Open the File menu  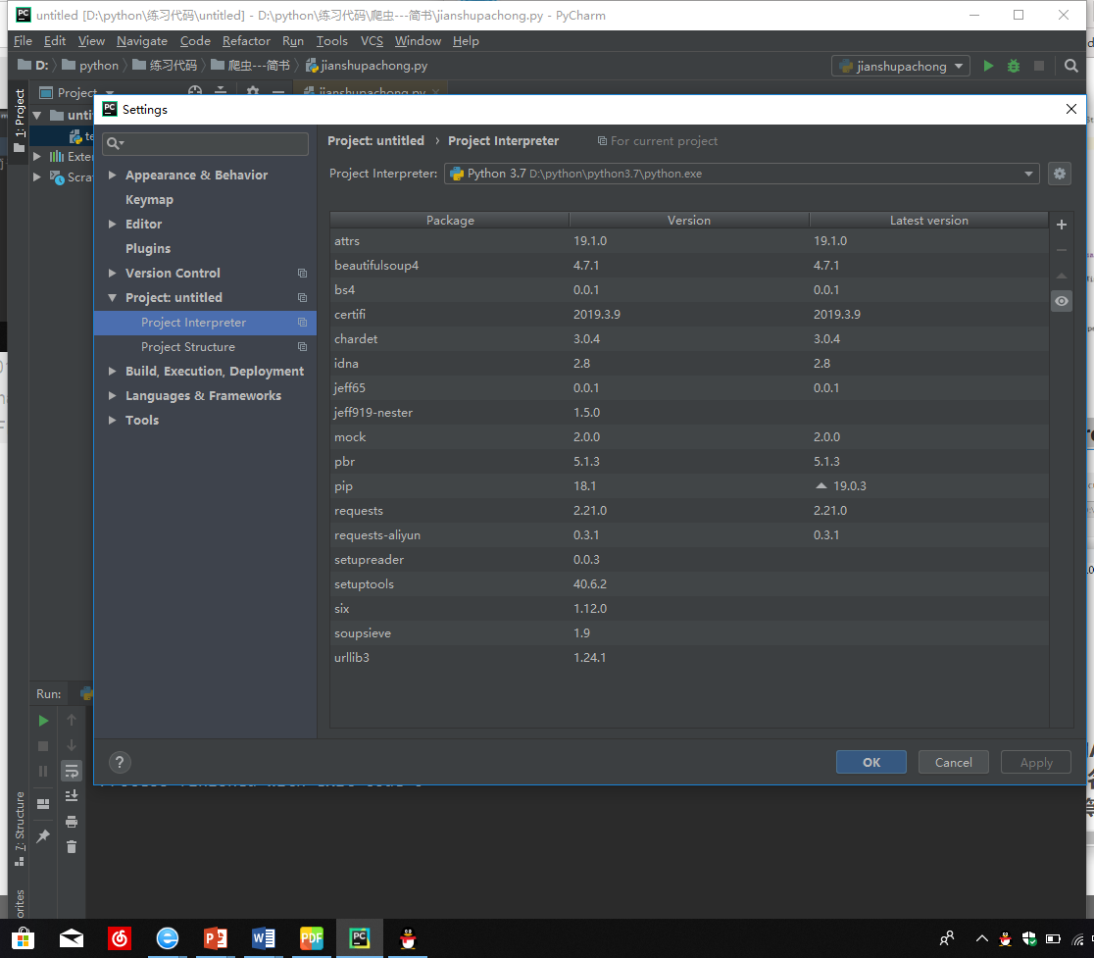[x=23, y=41]
